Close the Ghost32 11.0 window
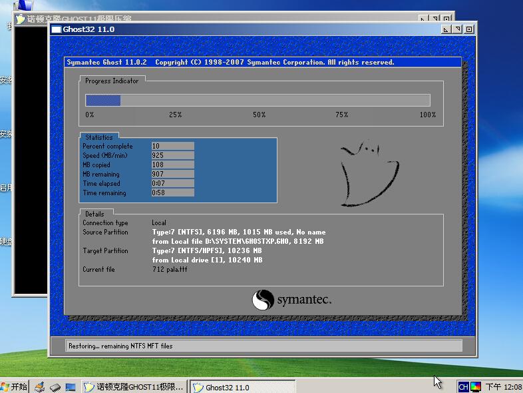Screen dimensions: 523x393 469,29
